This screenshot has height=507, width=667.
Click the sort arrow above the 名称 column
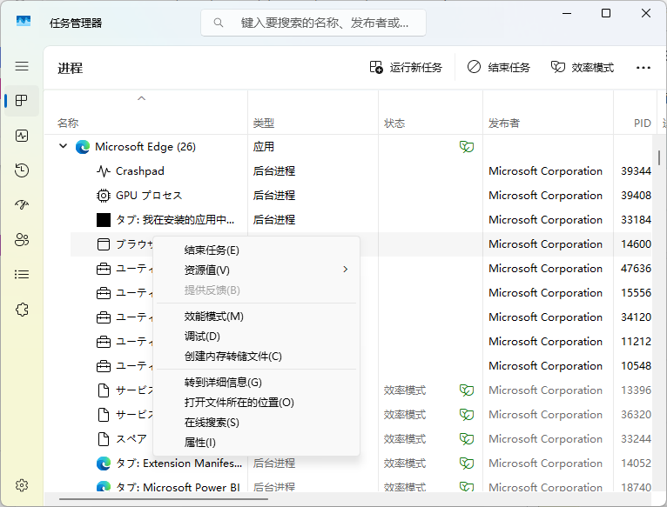pos(142,98)
